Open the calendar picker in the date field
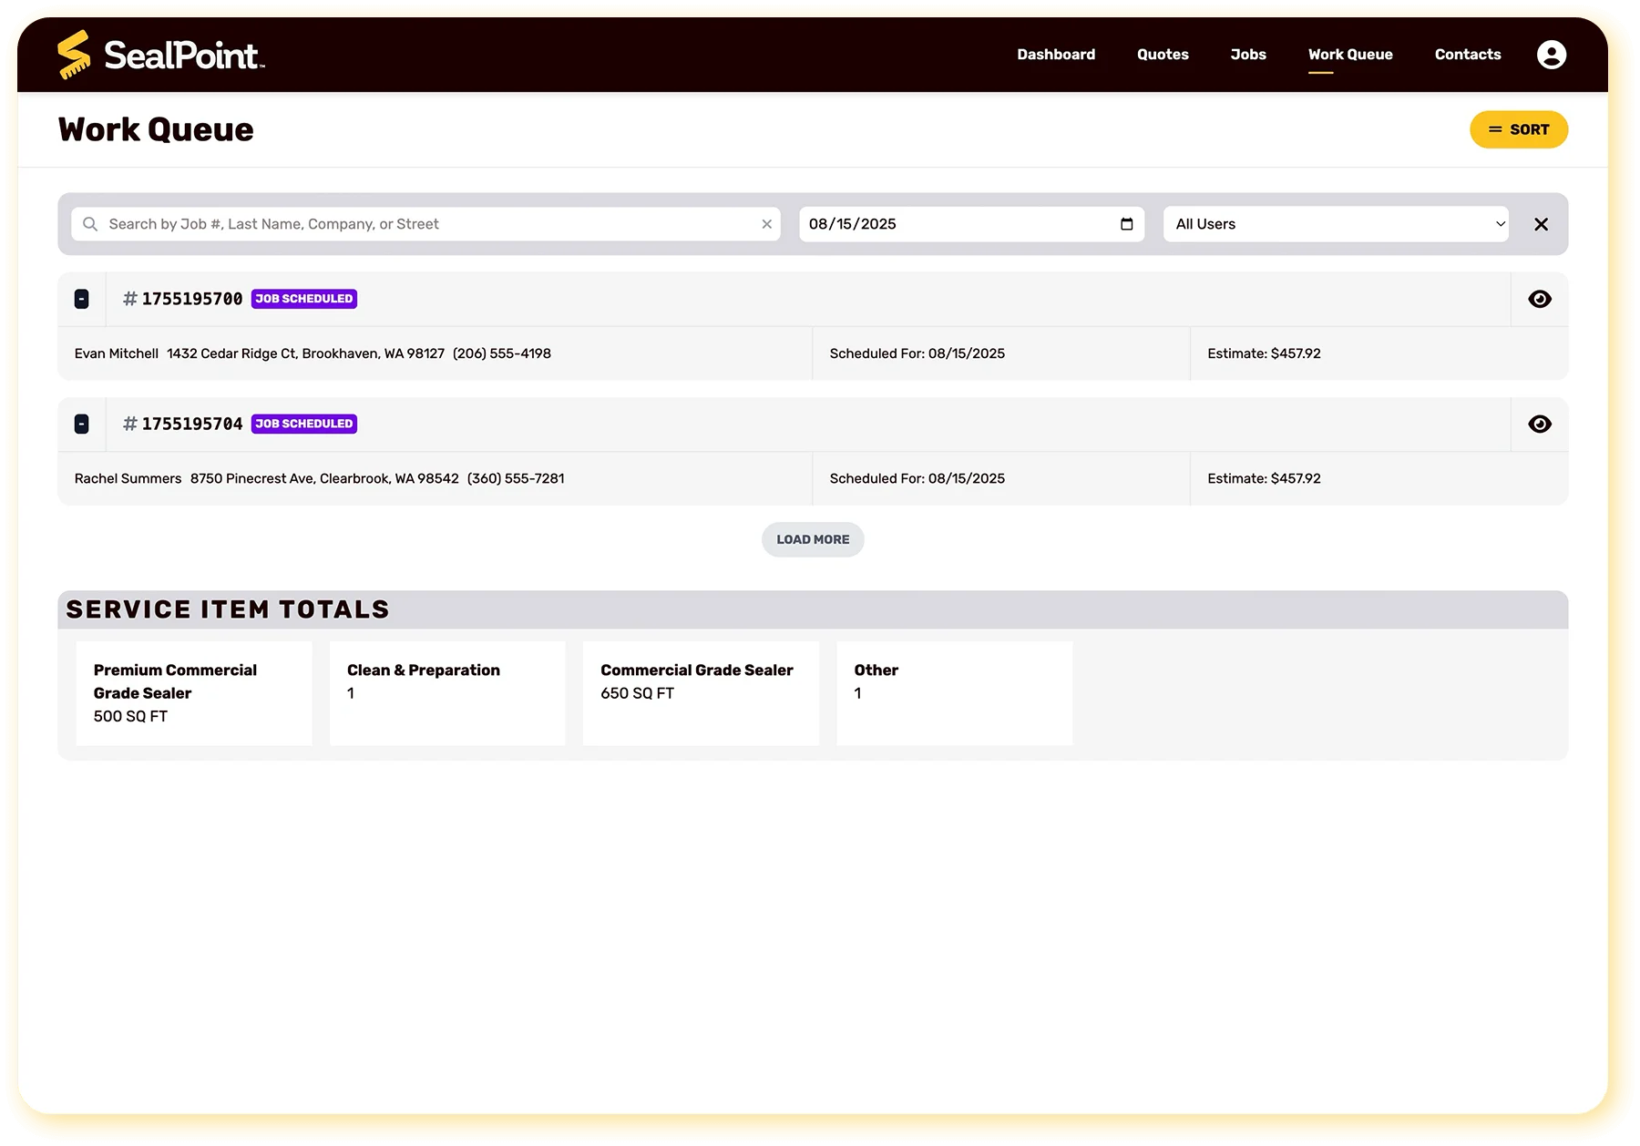Image resolution: width=1640 pixels, height=1146 pixels. point(1124,223)
